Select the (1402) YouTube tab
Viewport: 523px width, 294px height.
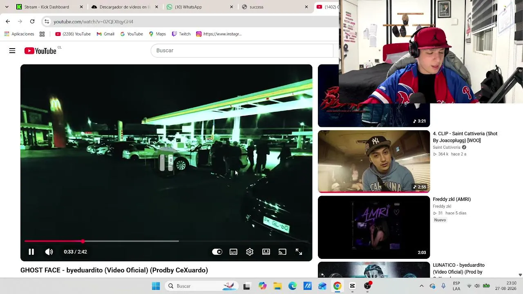(327, 7)
